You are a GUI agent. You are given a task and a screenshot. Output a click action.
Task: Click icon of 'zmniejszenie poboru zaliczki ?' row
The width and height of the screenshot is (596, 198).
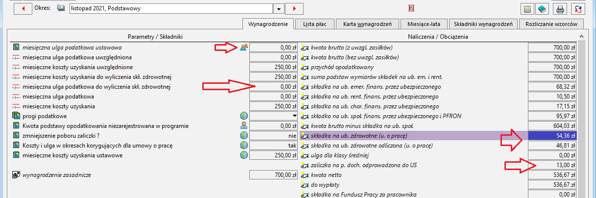(x=16, y=136)
